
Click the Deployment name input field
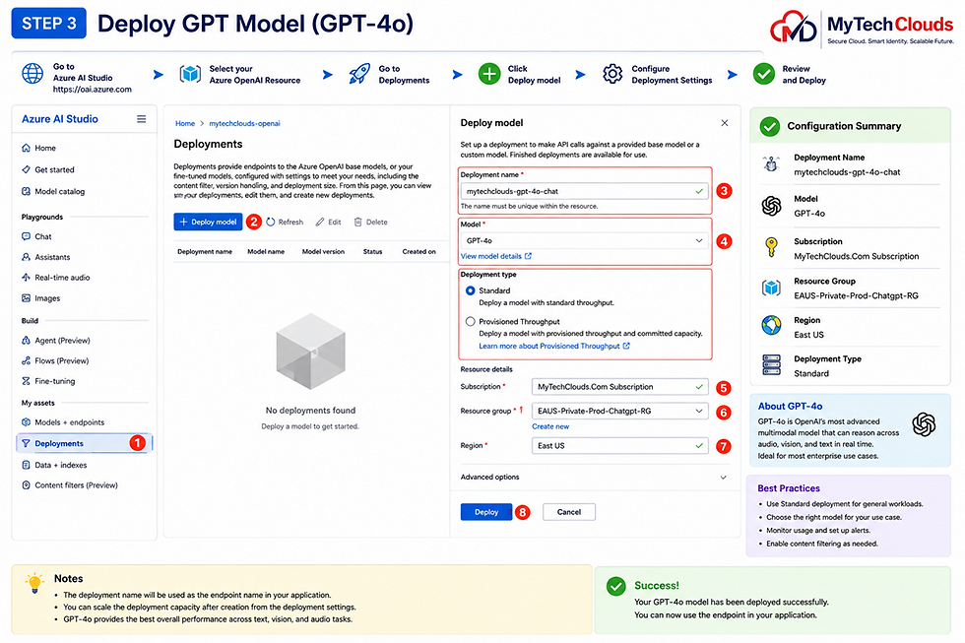coord(584,191)
